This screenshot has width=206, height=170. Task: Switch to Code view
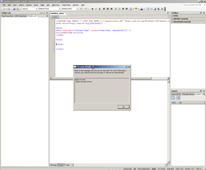[67, 165]
